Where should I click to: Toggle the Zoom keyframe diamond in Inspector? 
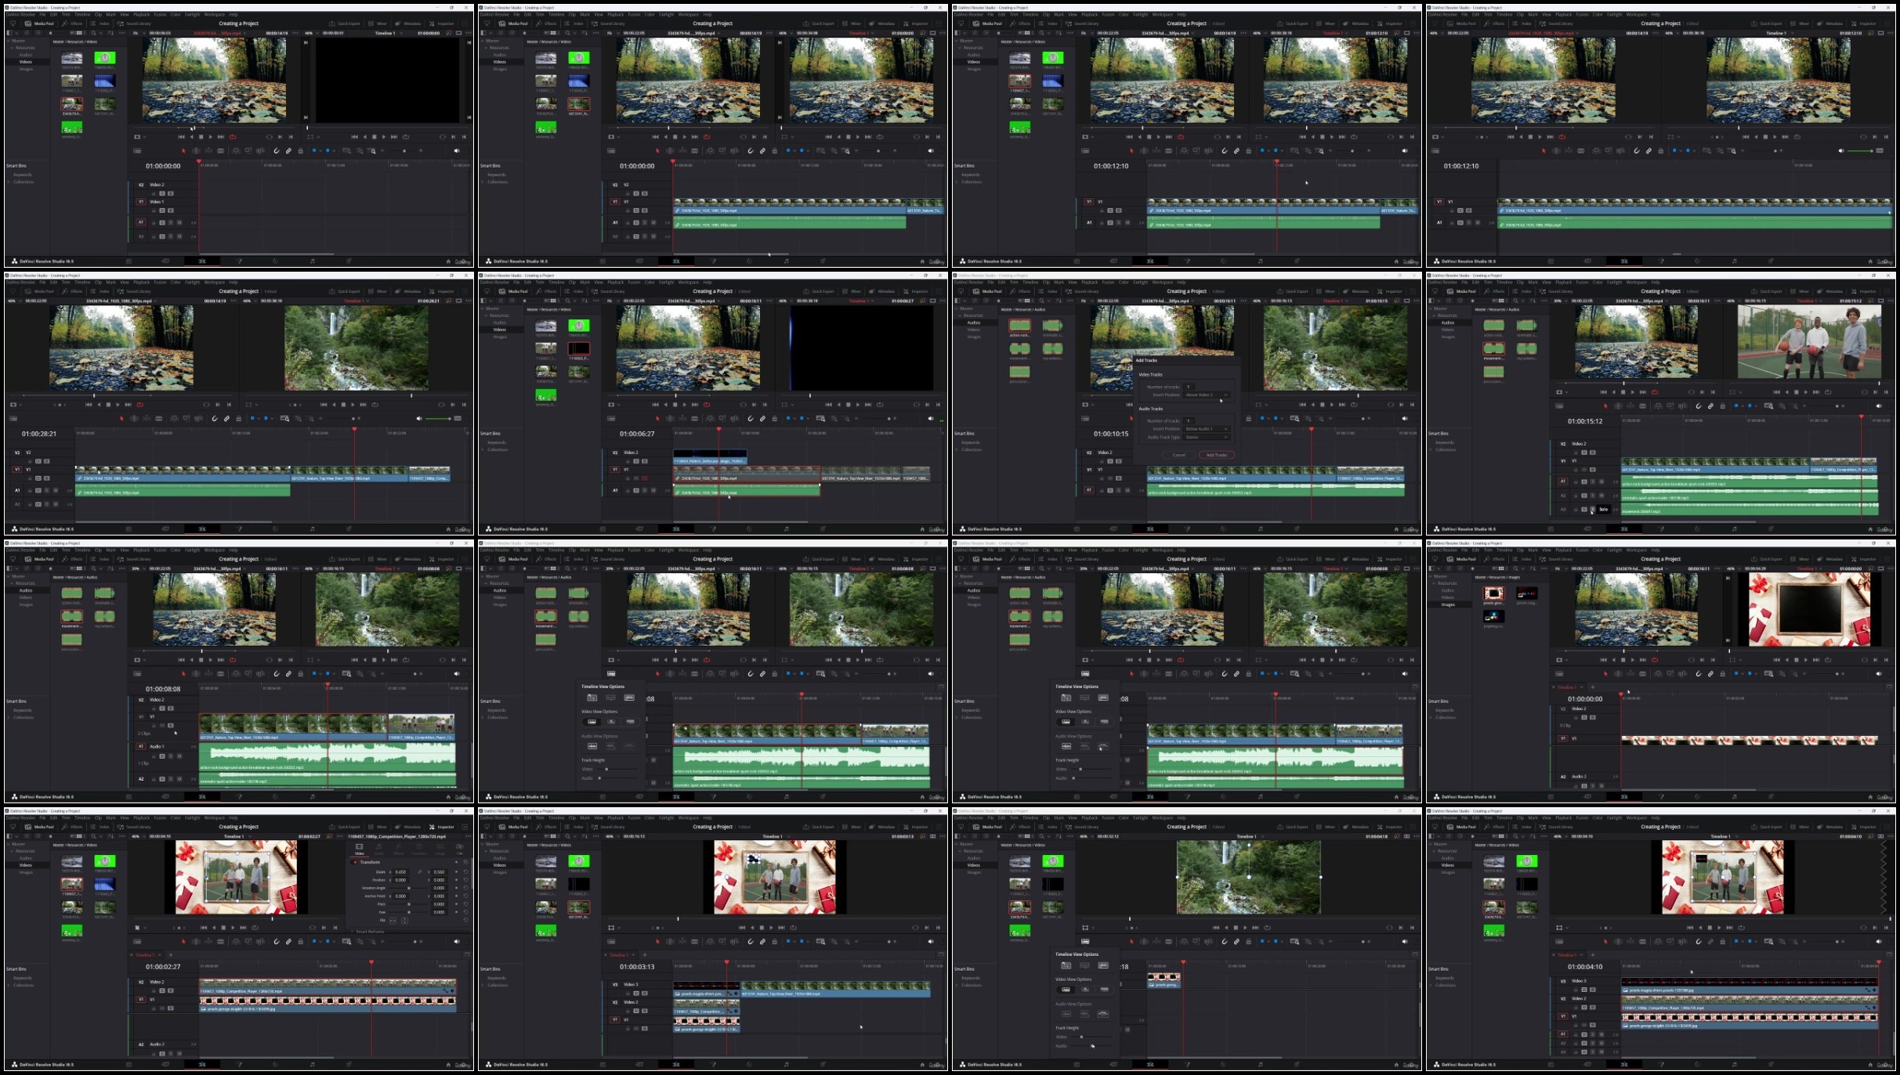pyautogui.click(x=457, y=871)
